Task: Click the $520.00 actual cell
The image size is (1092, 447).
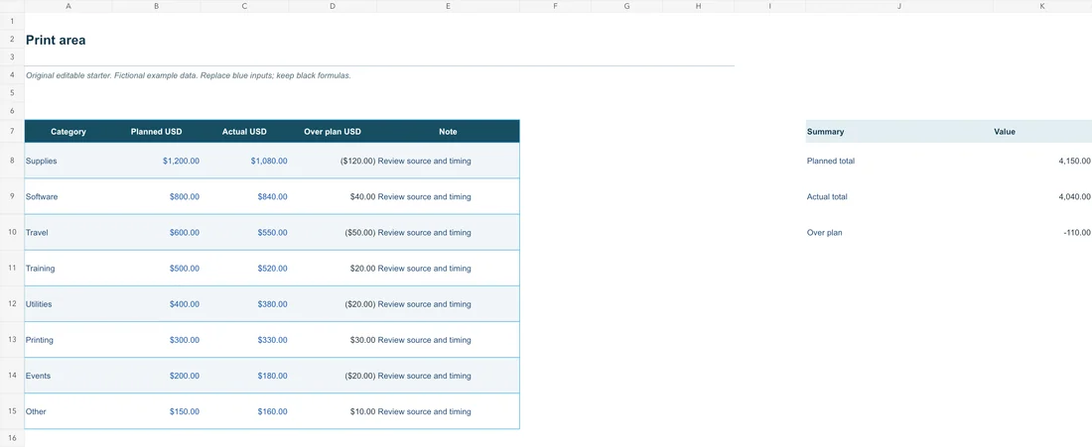Action: click(x=244, y=269)
